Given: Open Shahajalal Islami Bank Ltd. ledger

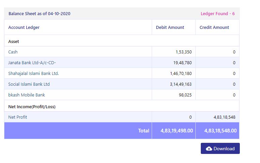Looking at the screenshot, I should (34, 73).
